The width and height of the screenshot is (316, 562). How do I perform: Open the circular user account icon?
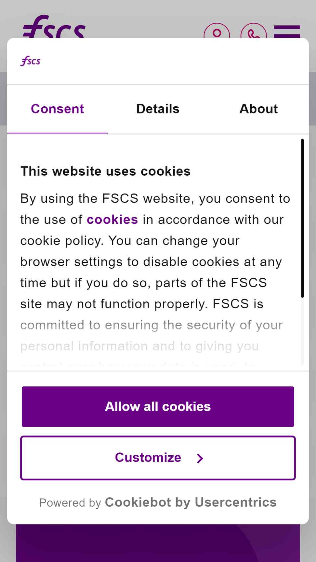[217, 31]
